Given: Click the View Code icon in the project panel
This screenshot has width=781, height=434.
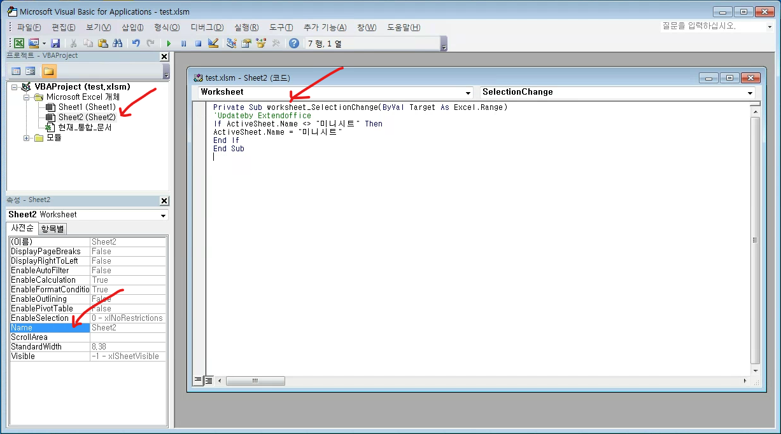Looking at the screenshot, I should [16, 71].
